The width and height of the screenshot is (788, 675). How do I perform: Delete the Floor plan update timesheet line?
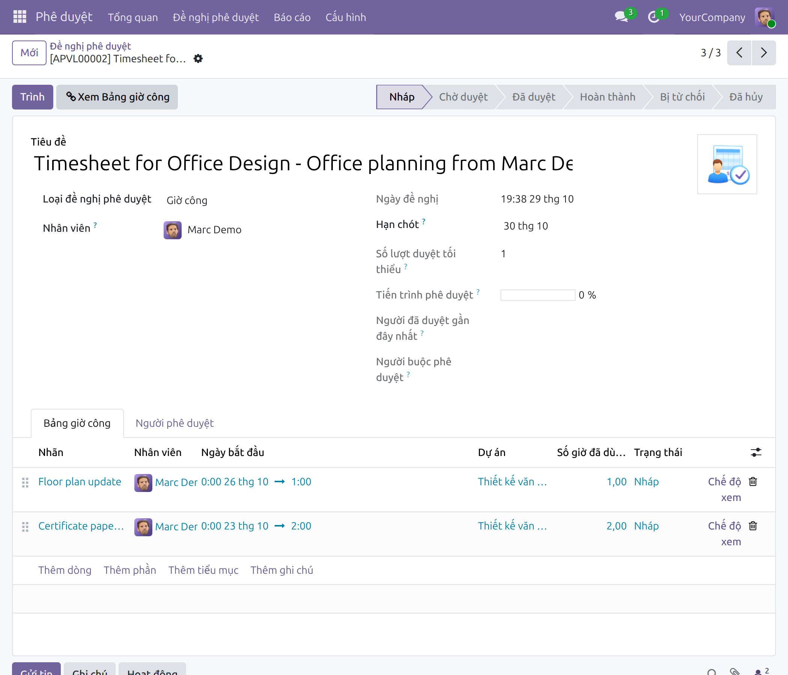pos(753,481)
